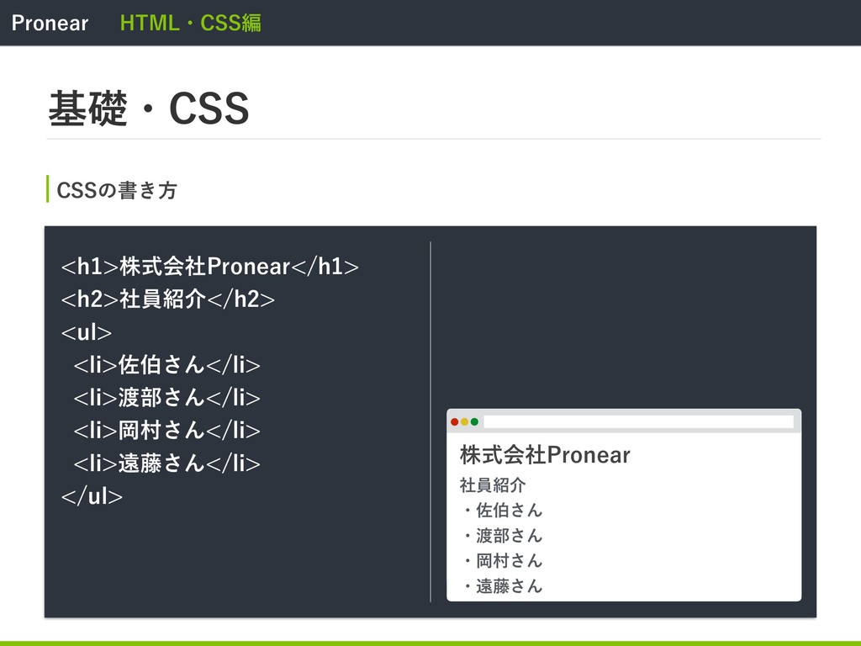Click the Pronear logo text in the header
Screen dimensions: 861x646
click(x=50, y=23)
